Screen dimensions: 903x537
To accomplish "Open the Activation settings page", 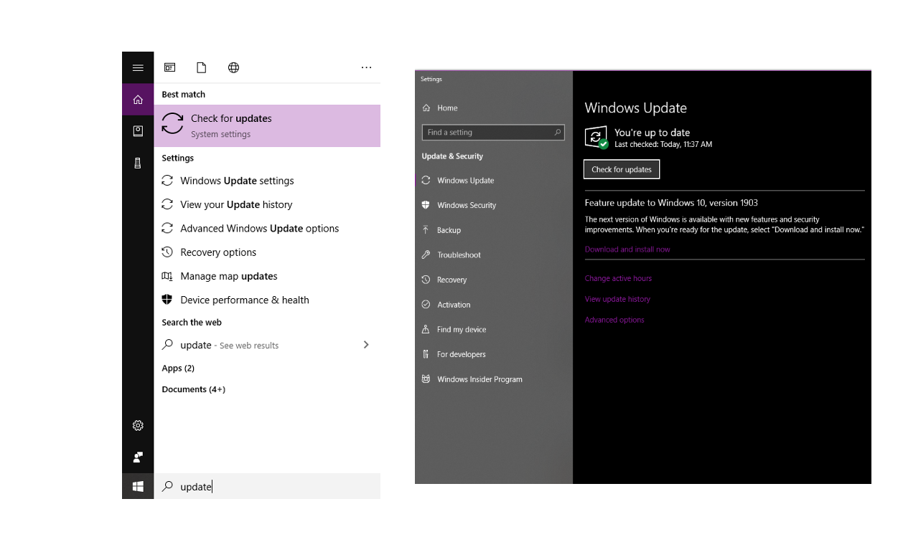I will point(494,305).
